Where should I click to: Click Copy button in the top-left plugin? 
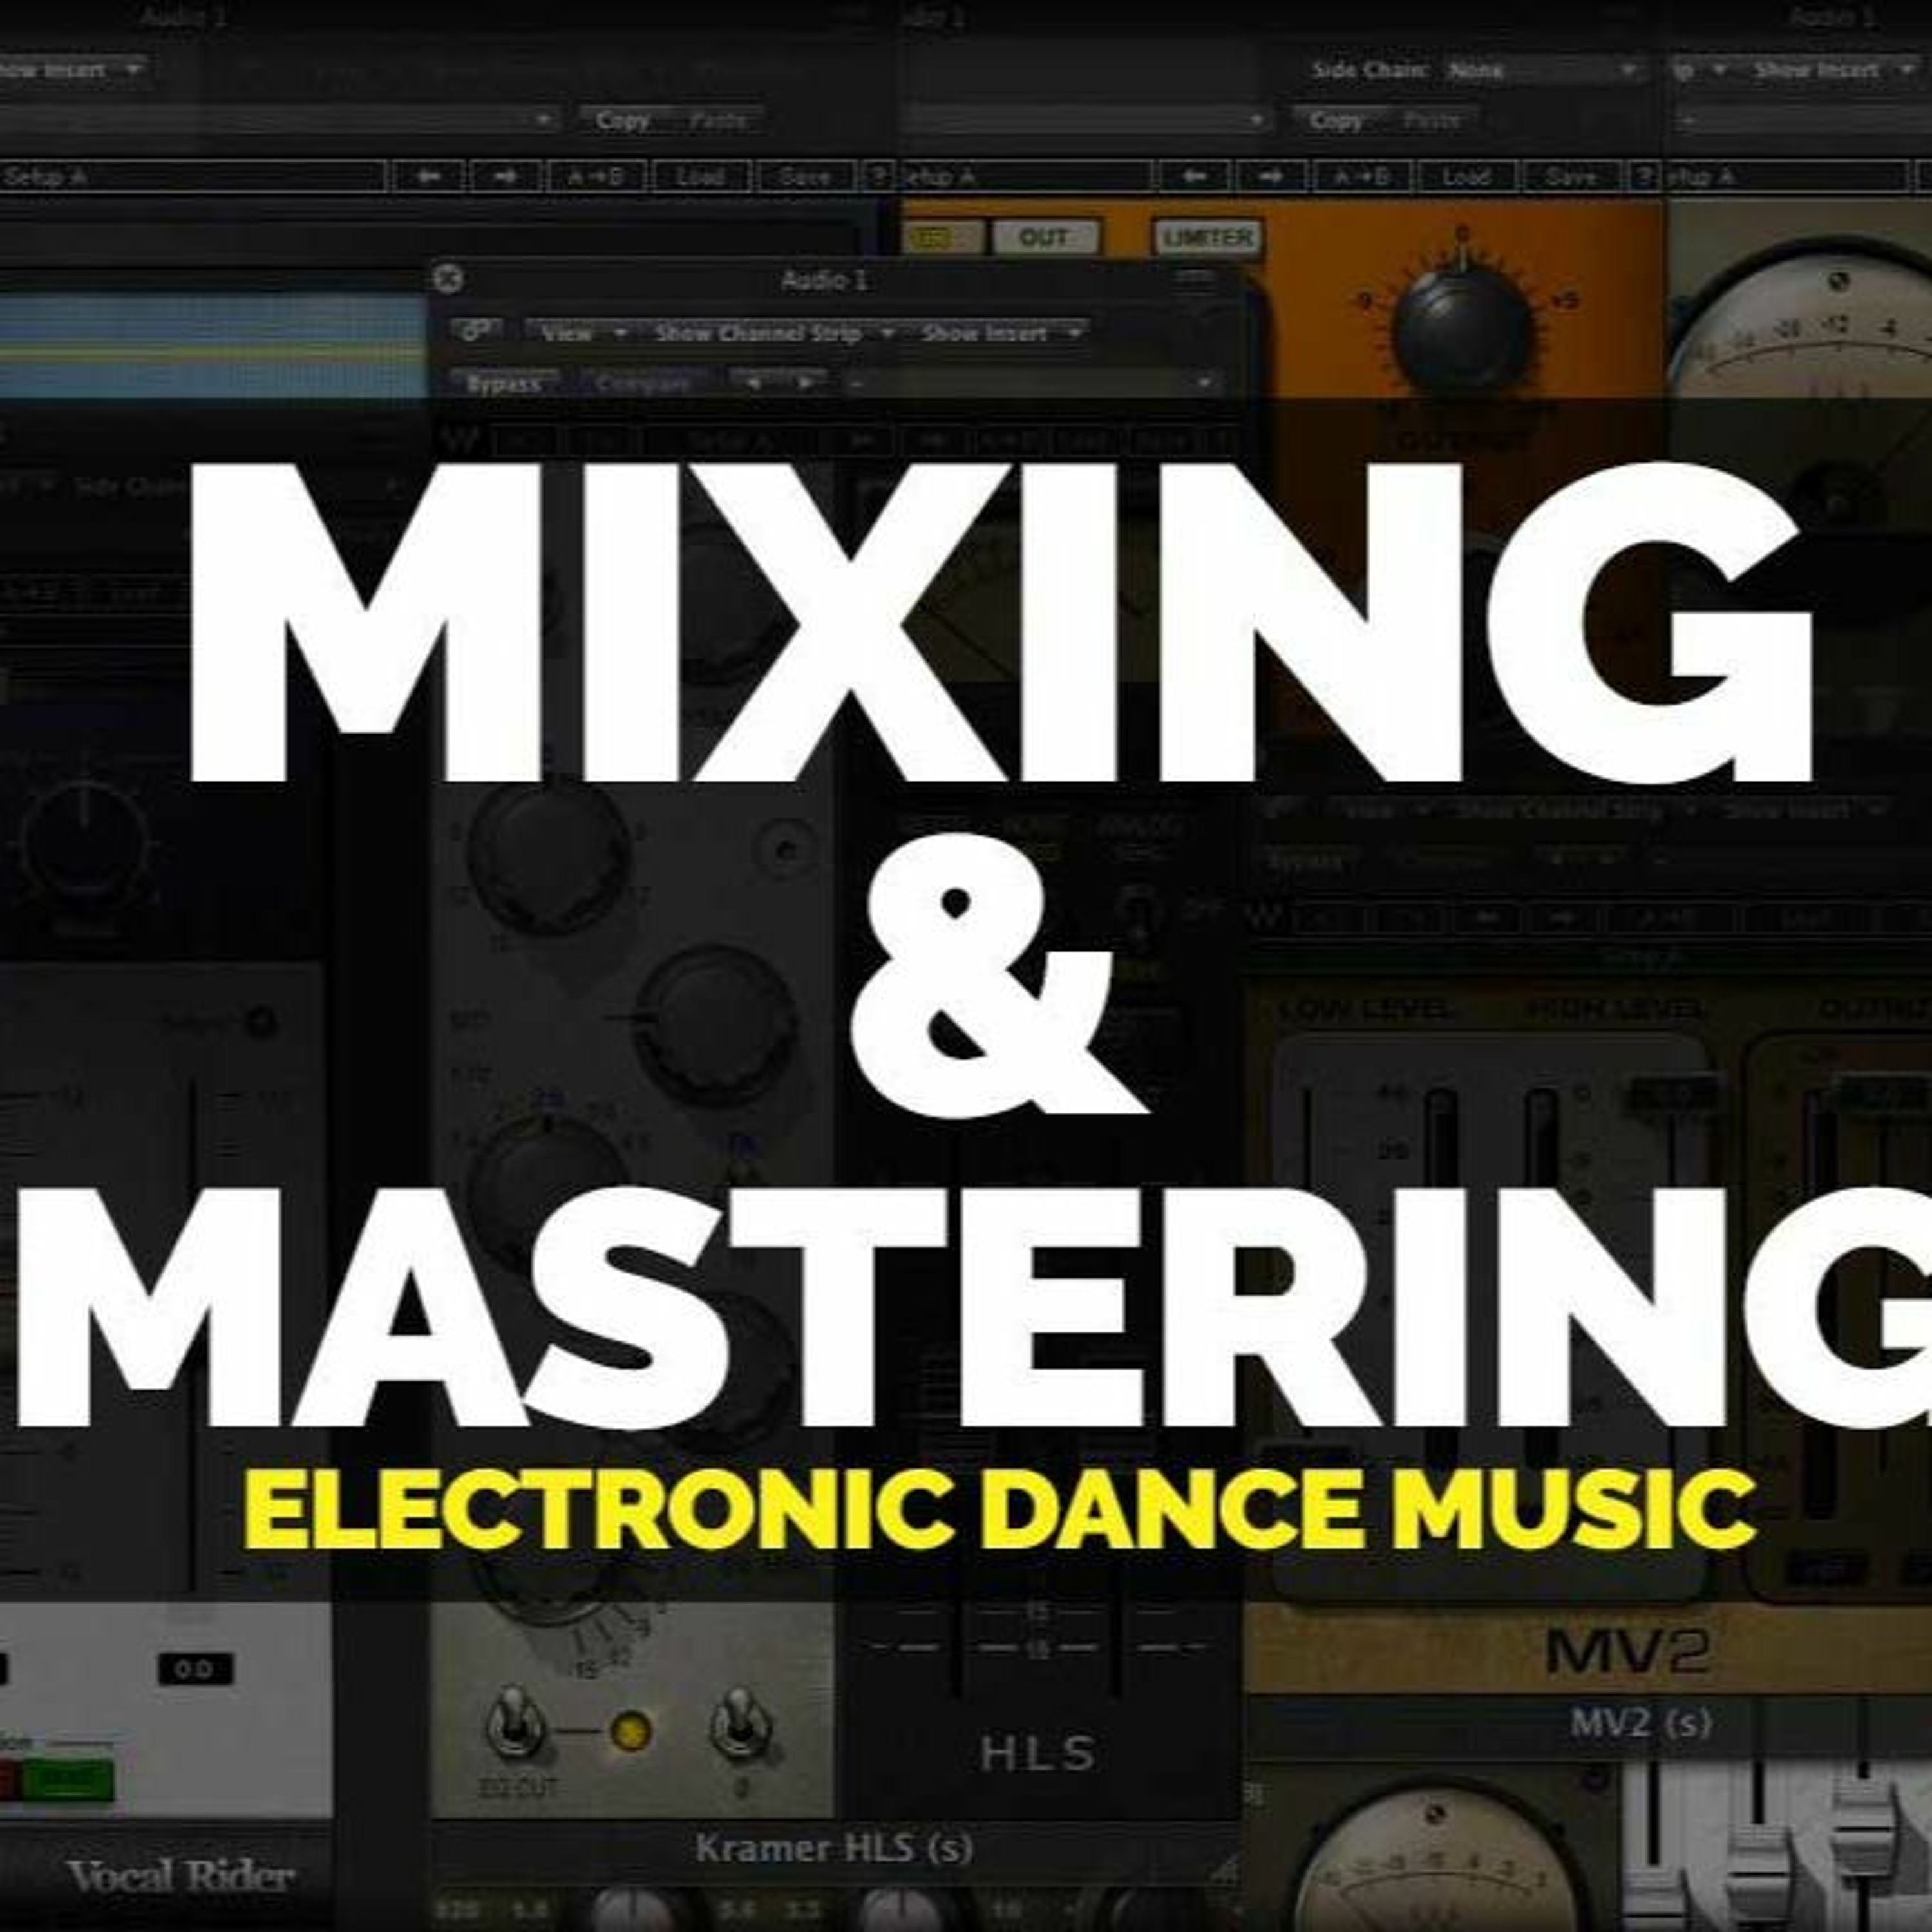point(623,120)
